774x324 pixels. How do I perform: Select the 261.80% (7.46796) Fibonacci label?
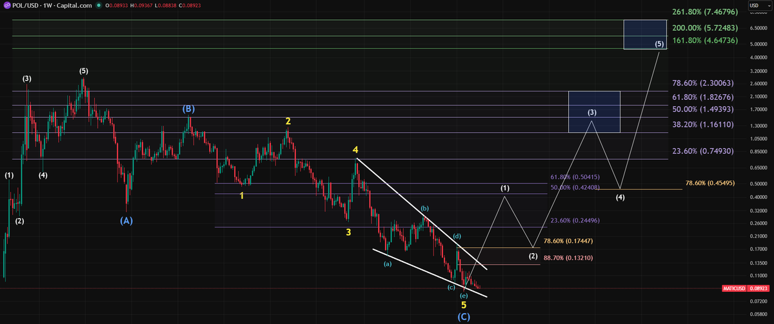(x=706, y=12)
